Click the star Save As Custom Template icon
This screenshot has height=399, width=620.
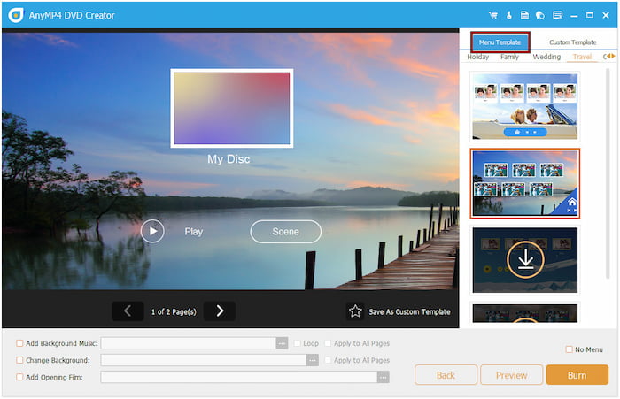click(355, 311)
